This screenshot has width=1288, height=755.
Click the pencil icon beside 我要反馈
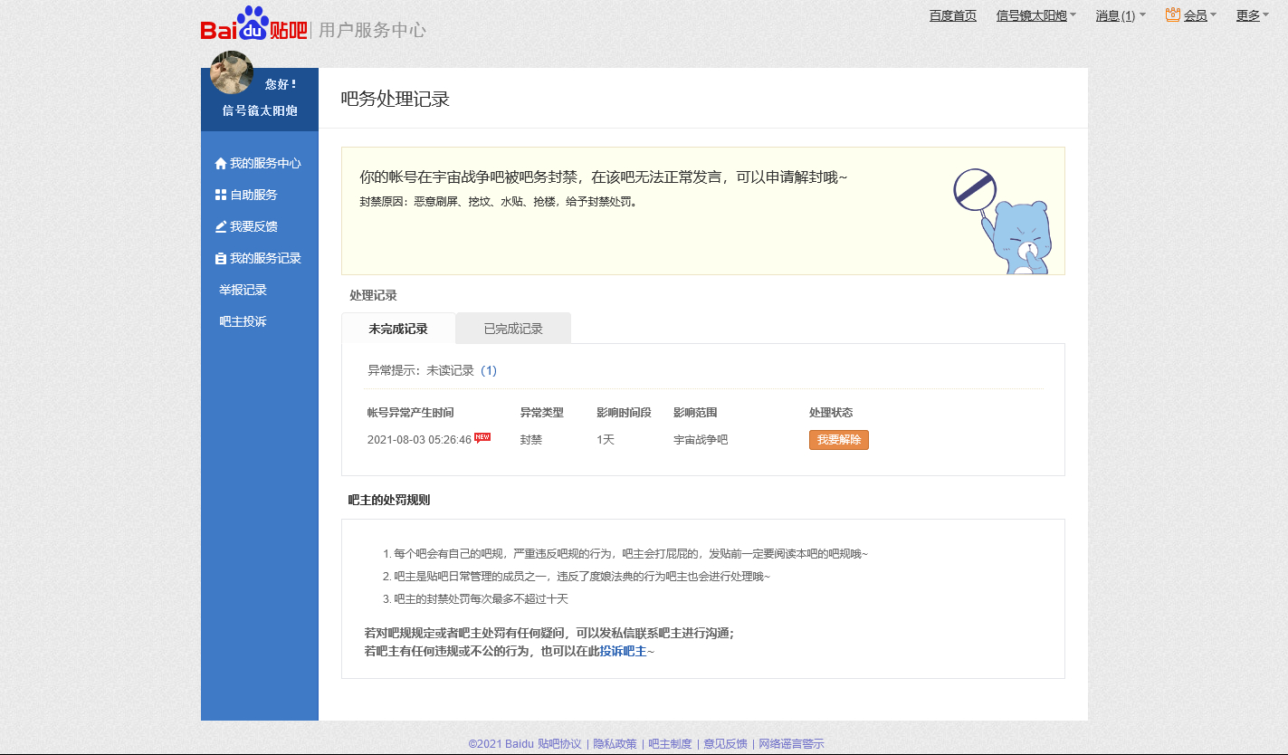pyautogui.click(x=220, y=226)
